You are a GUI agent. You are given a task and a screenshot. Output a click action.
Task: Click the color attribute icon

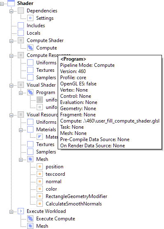tap(40, 189)
